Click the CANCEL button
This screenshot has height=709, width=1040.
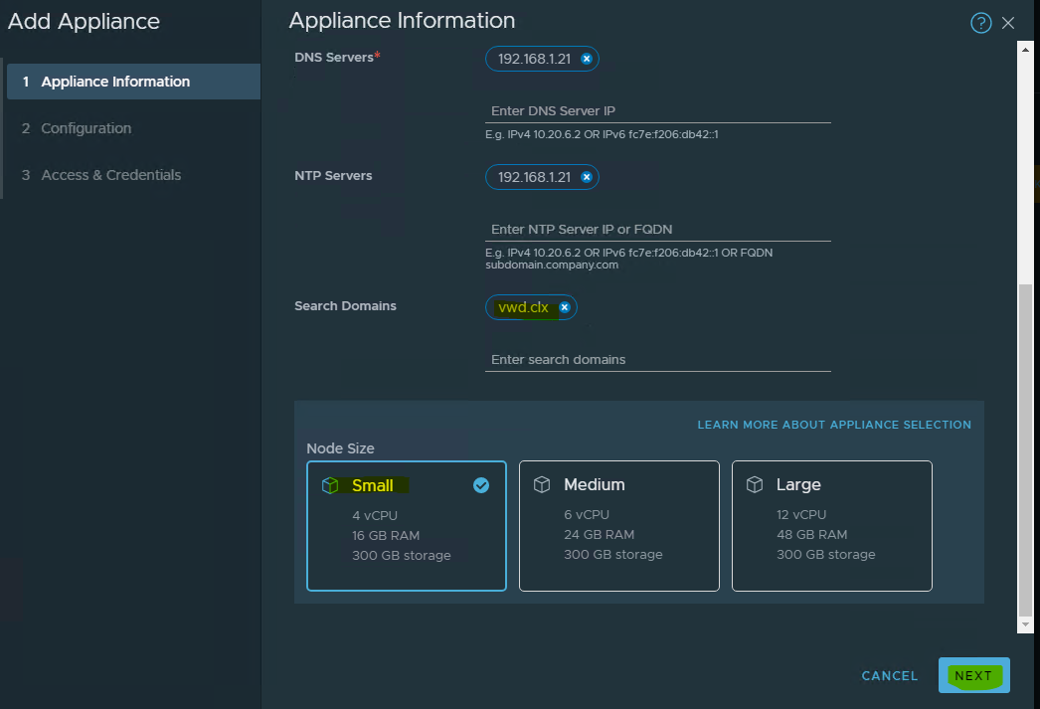point(890,676)
